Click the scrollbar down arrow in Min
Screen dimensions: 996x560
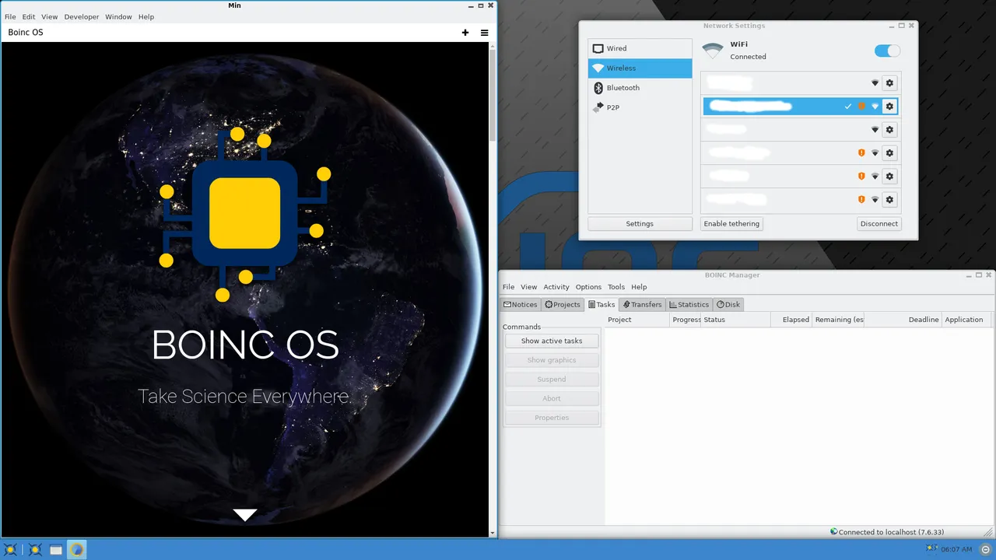[492, 534]
